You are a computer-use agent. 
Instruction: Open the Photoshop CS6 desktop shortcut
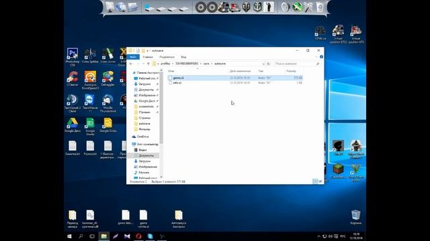(x=73, y=57)
